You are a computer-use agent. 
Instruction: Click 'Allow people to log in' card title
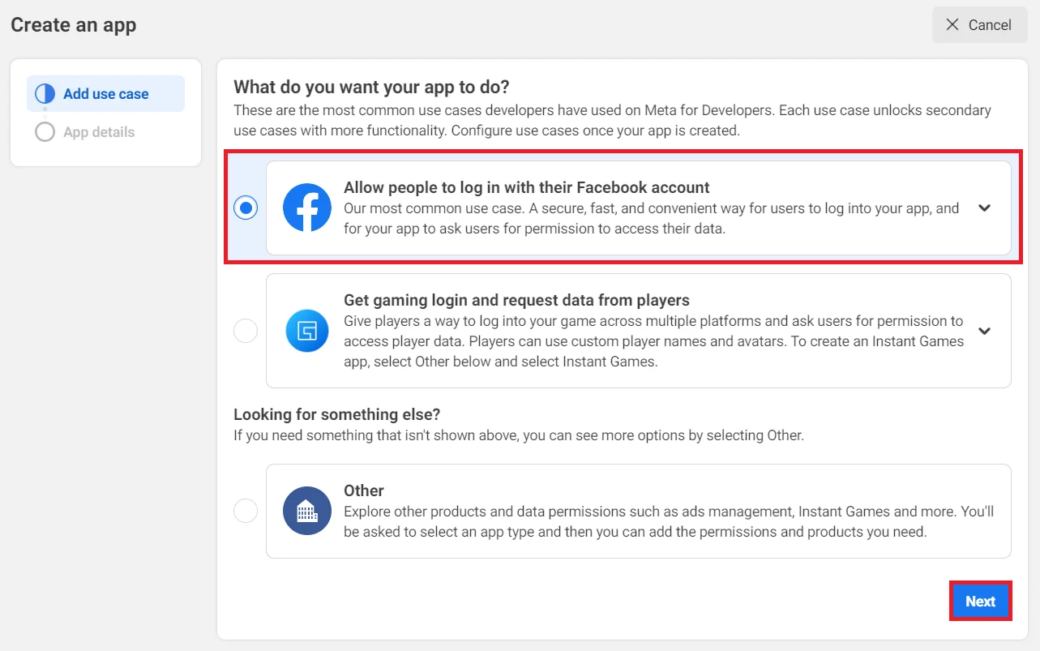pyautogui.click(x=527, y=187)
